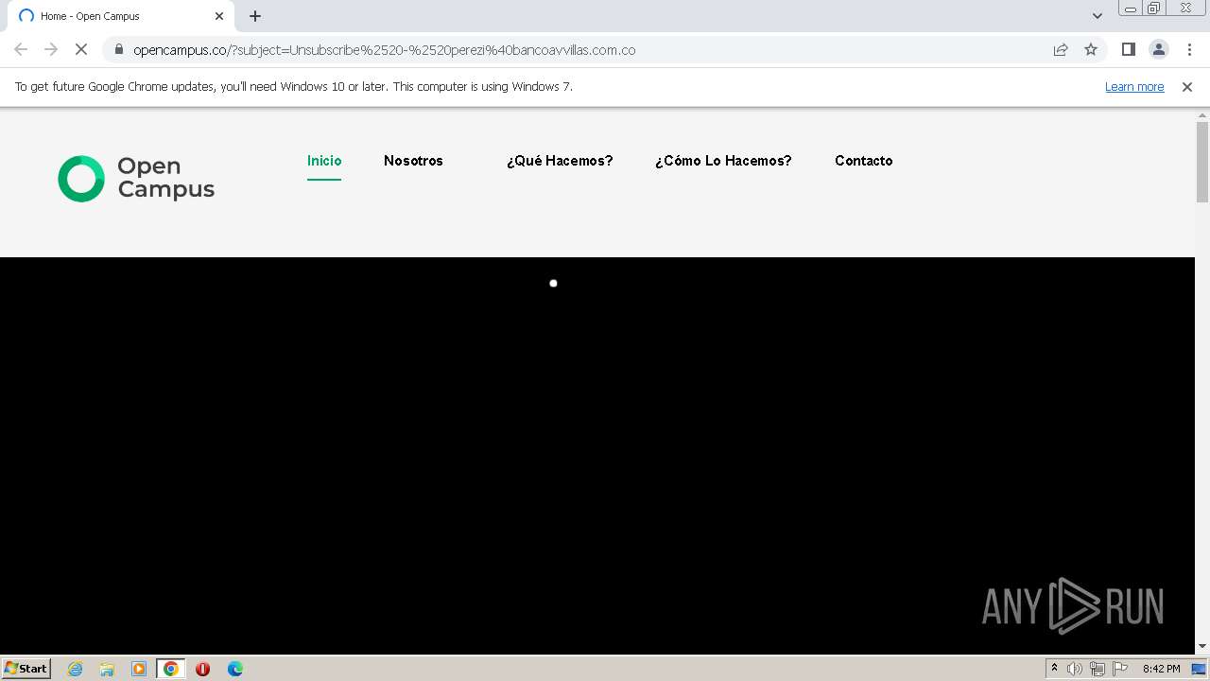Click the page vertical scrollbar thumb
Viewport: 1210px width, 681px height.
pos(1202,162)
